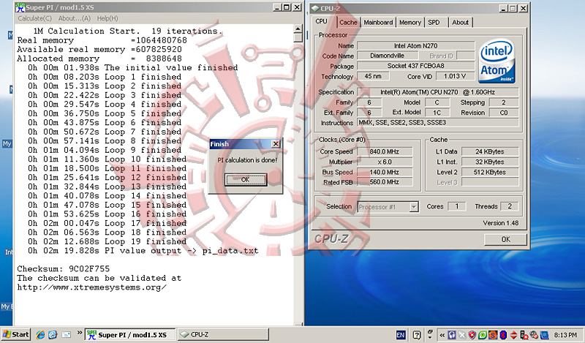
Task: Click the OK button in CPU-Z
Action: (505, 239)
